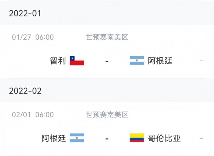Tap the Chile flag icon
This screenshot has height=156, width=214.
click(x=77, y=61)
